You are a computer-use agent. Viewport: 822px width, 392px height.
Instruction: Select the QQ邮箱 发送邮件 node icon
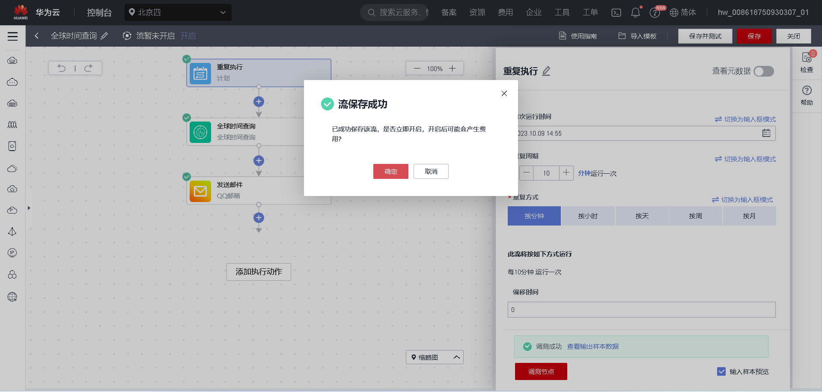(200, 191)
